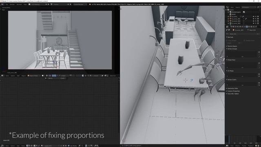Image resolution: width=261 pixels, height=147 pixels.
Task: Expand RenderLayers in the outliner
Action: tap(228, 12)
